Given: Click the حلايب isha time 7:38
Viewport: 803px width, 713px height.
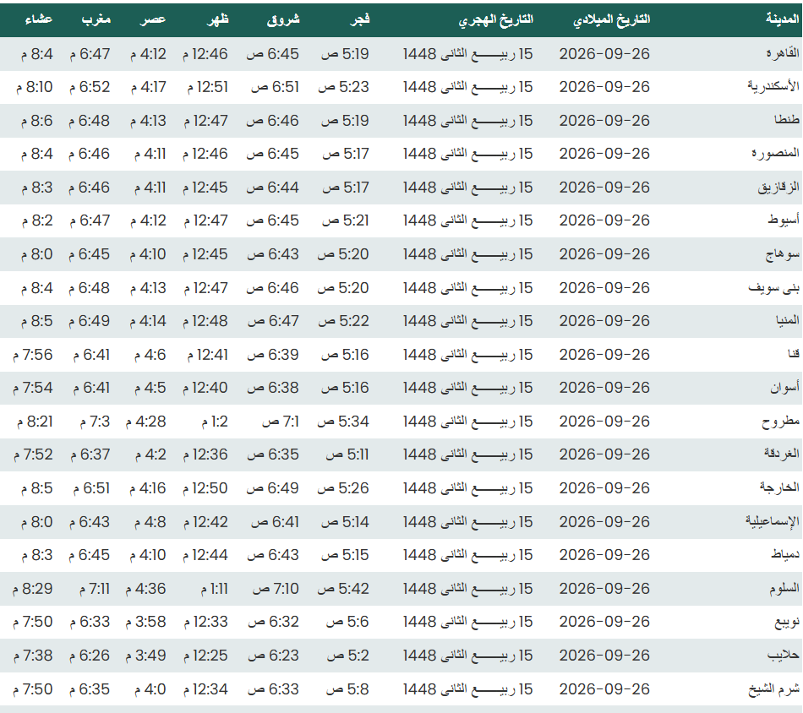Looking at the screenshot, I should pos(33,656).
